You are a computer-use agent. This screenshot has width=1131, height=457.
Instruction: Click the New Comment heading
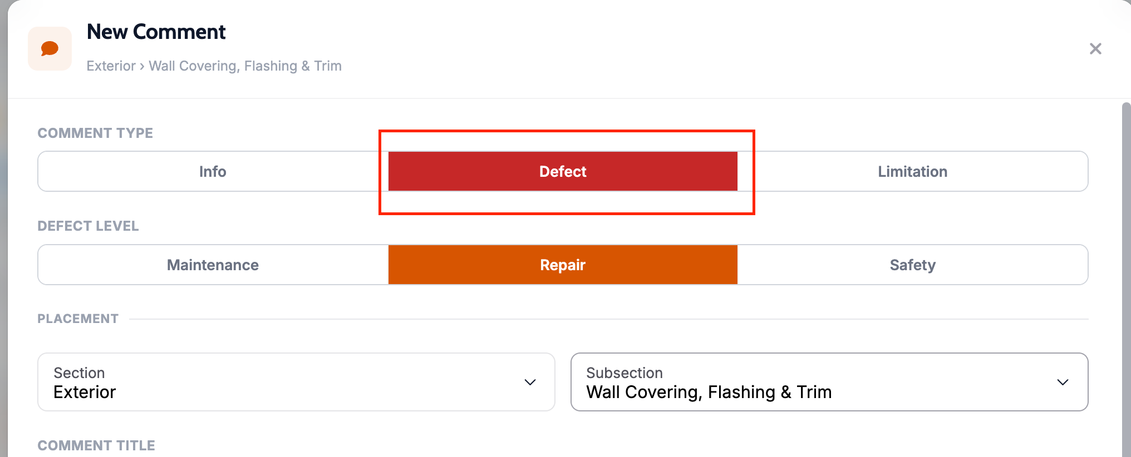(x=156, y=32)
